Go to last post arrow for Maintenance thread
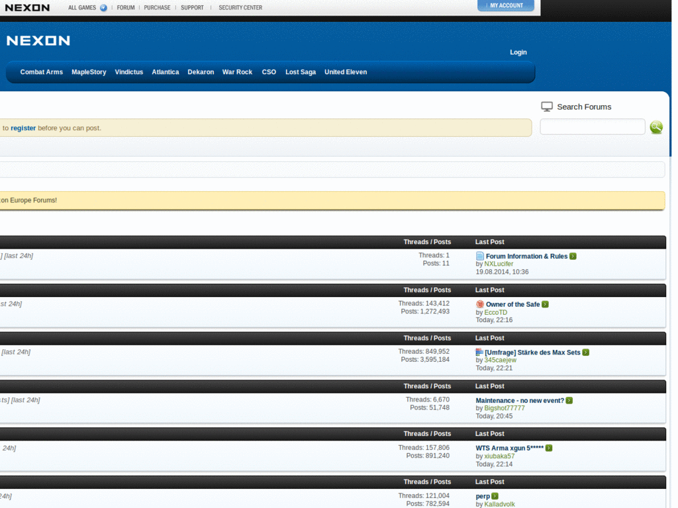 [x=569, y=400]
